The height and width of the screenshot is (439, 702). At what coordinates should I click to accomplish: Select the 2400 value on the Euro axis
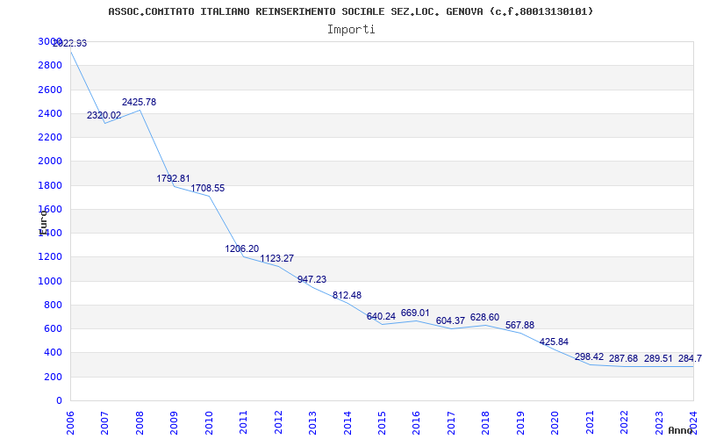coord(50,114)
